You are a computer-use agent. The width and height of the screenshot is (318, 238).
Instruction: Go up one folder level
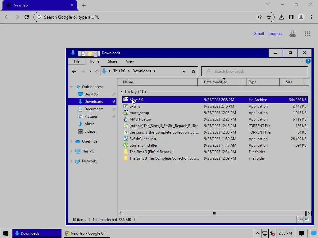point(97,71)
